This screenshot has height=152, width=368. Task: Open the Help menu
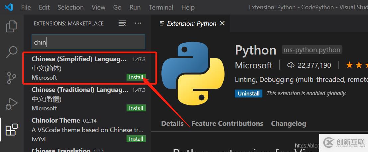[x=188, y=8]
